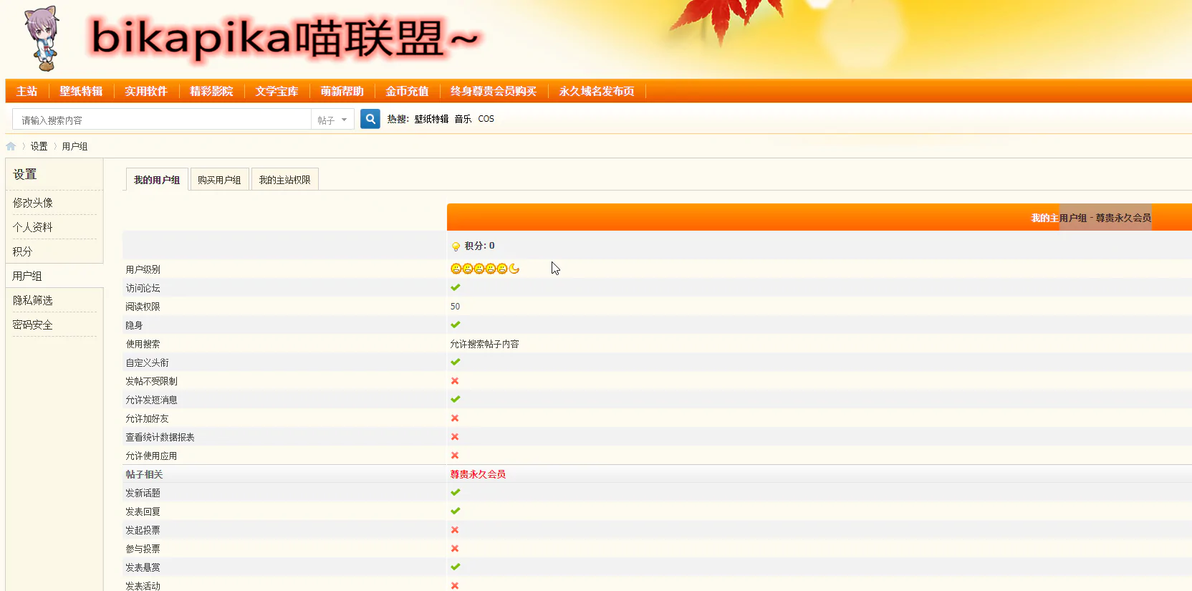
Task: Switch to the 我的主站权限 tab
Action: click(284, 180)
